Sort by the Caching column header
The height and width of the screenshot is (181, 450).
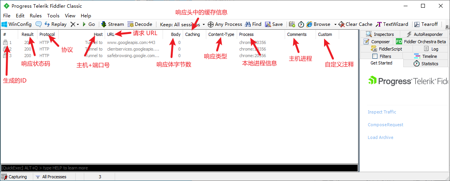pos(194,34)
